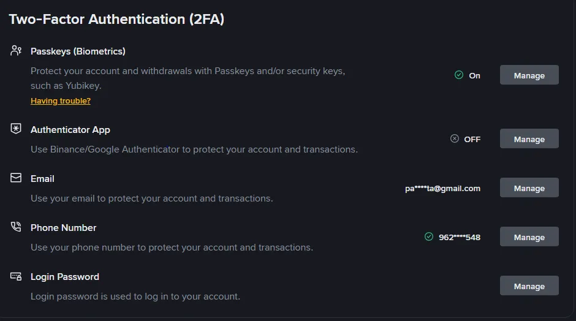The height and width of the screenshot is (321, 576).
Task: Manage the Authenticator App setting
Action: (x=529, y=138)
